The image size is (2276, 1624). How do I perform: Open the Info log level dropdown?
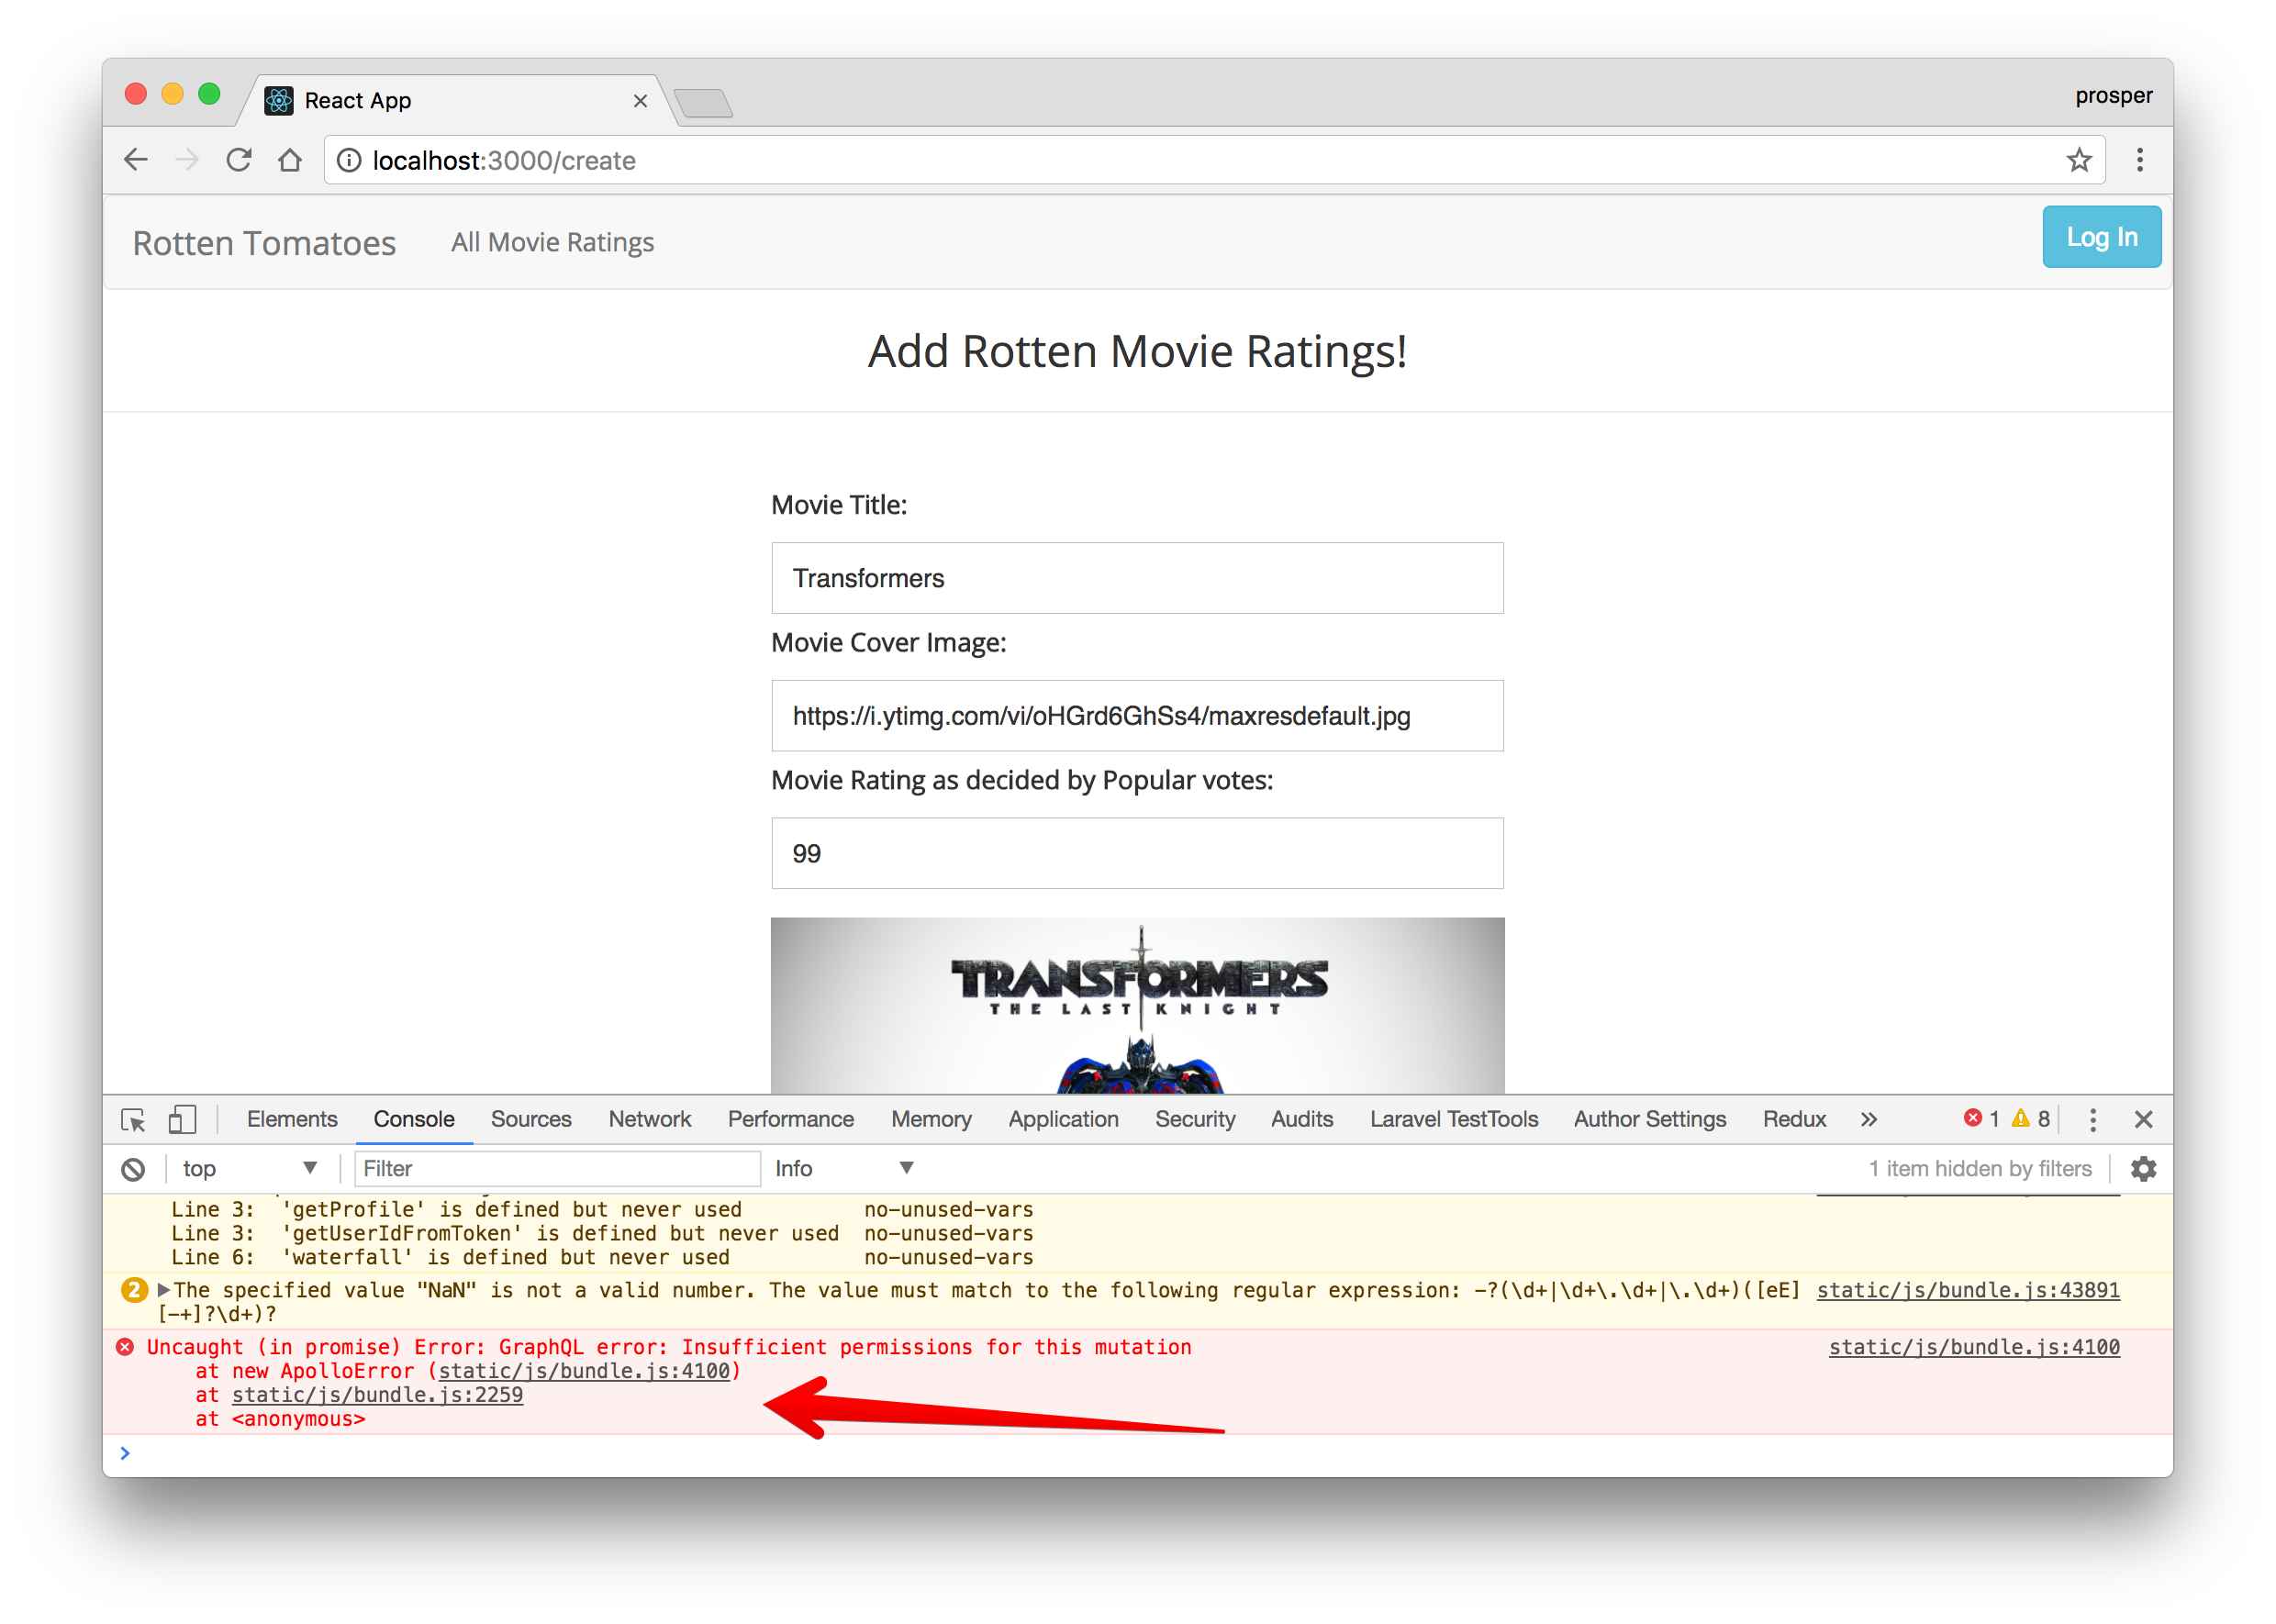(843, 1168)
